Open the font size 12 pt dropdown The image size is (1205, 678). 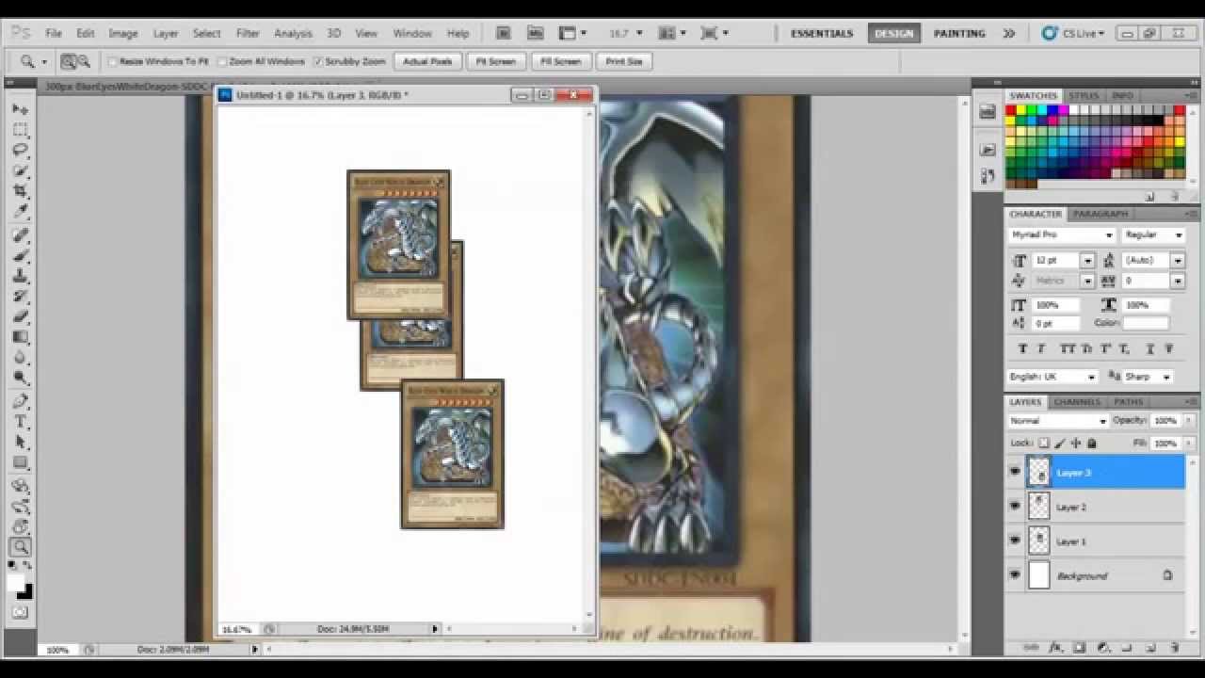coord(1087,260)
